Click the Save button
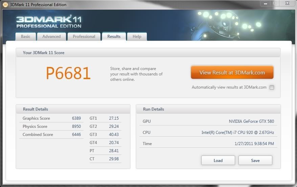Screen dimensions: 297x187 pos(255,161)
